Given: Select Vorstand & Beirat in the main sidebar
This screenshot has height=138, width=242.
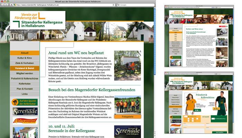Looking at the screenshot, I should 25,68.
